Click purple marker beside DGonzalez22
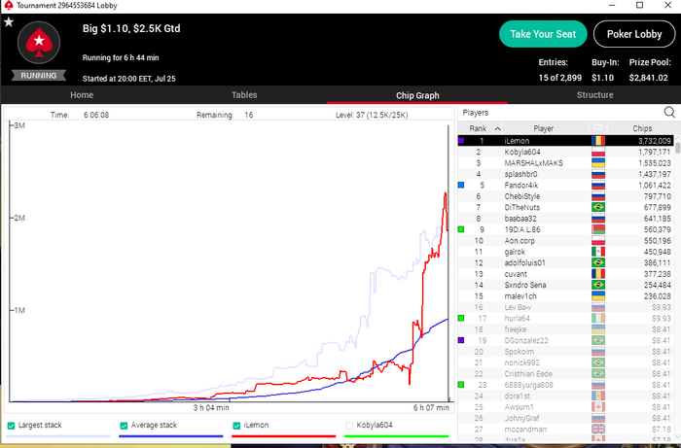The image size is (681, 448). tap(461, 340)
